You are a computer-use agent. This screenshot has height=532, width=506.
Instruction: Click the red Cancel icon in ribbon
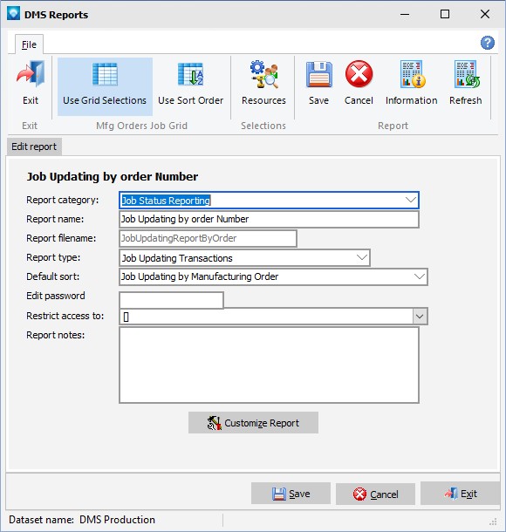coord(359,74)
